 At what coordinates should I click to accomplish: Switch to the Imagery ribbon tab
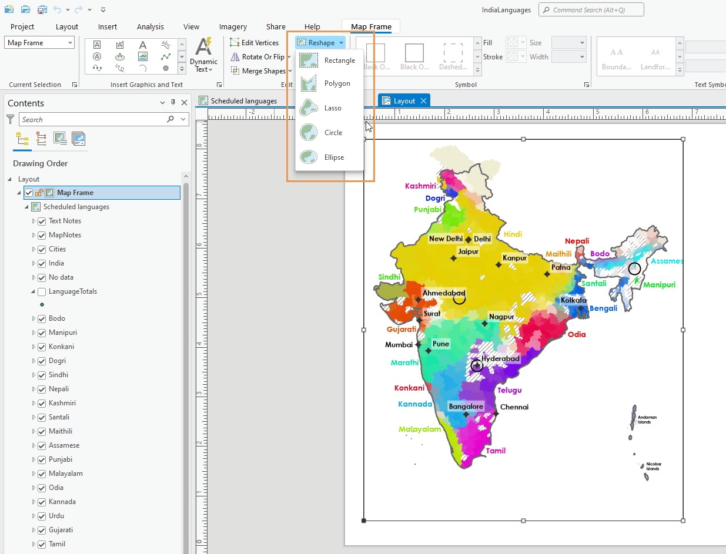232,26
